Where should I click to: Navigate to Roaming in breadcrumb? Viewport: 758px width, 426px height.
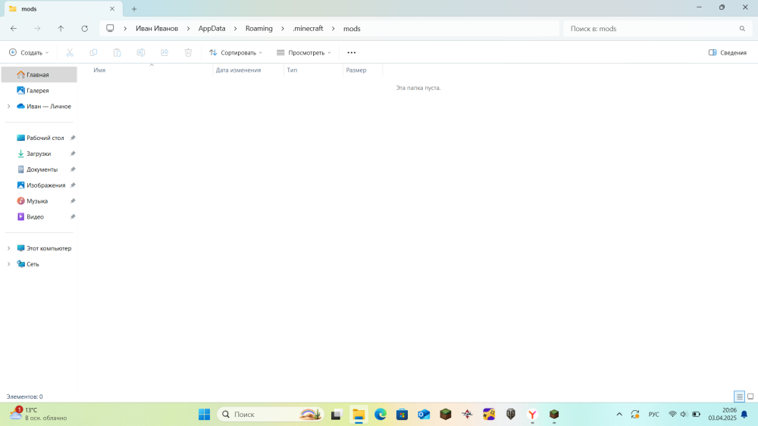pyautogui.click(x=259, y=29)
